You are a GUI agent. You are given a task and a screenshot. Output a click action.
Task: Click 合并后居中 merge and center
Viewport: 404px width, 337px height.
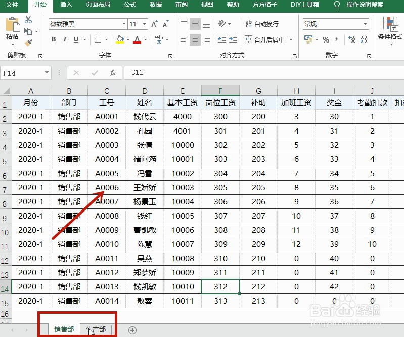[264, 39]
